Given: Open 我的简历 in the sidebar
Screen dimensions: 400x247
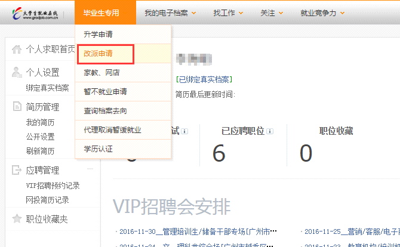Looking at the screenshot, I should 40,122.
